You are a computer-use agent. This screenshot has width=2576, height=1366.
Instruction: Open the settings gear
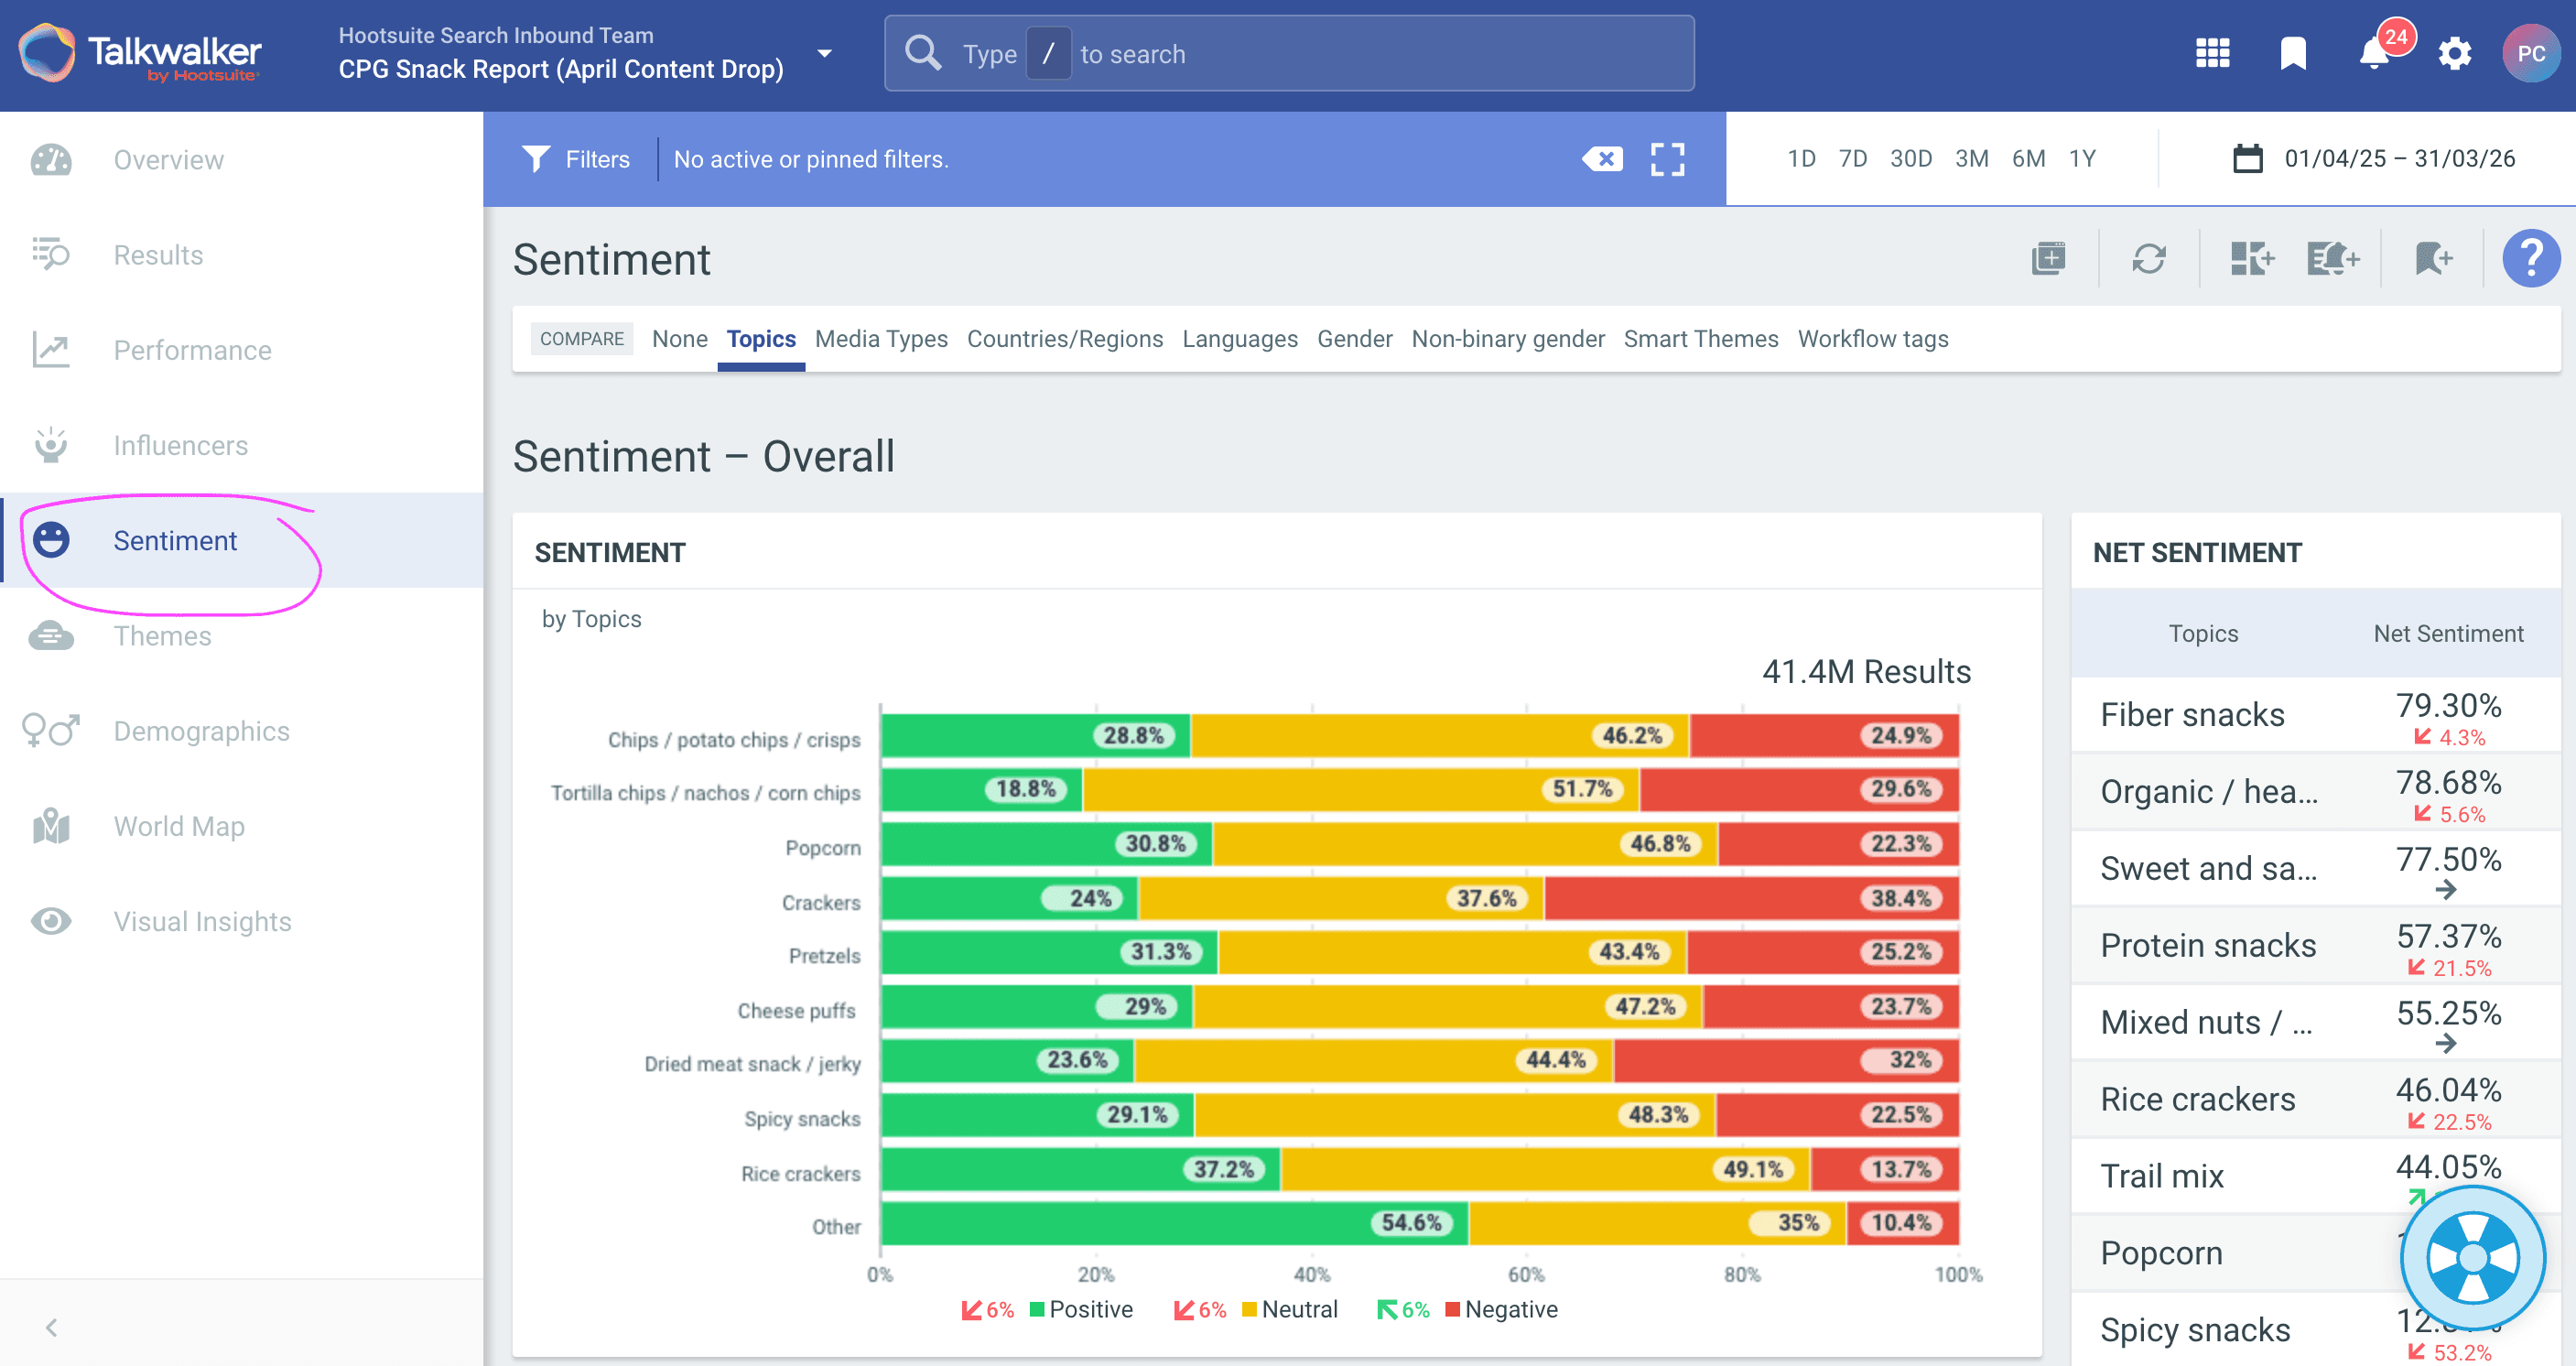(x=2454, y=54)
